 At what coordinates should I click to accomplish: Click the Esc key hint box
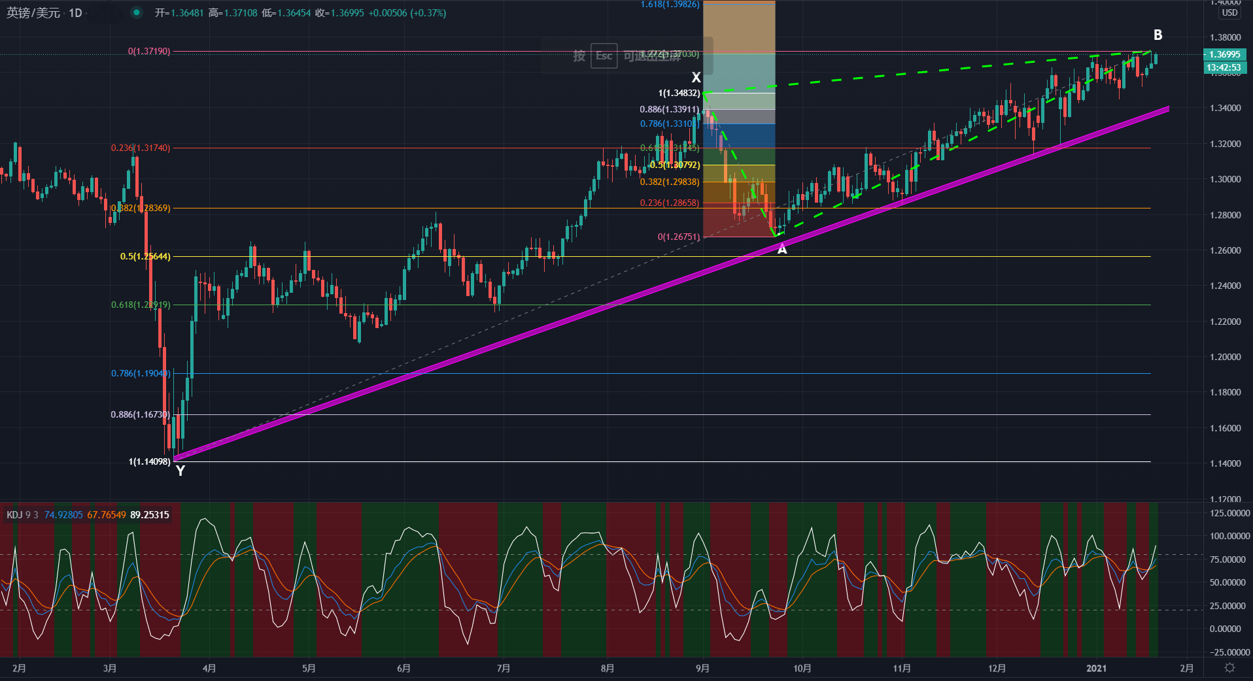[604, 56]
